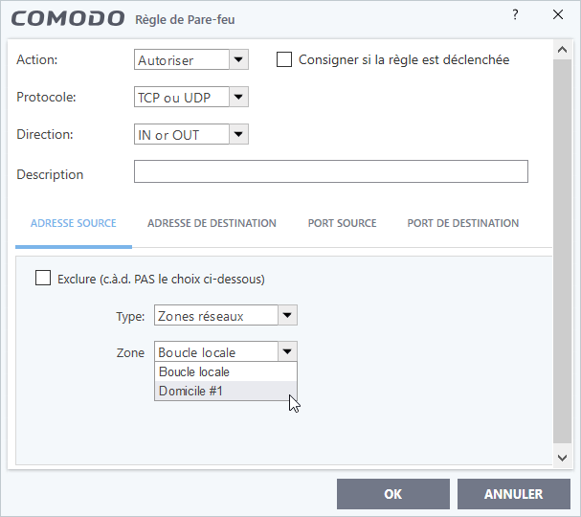The height and width of the screenshot is (517, 581).
Task: Open the Port source tab
Action: [x=342, y=223]
